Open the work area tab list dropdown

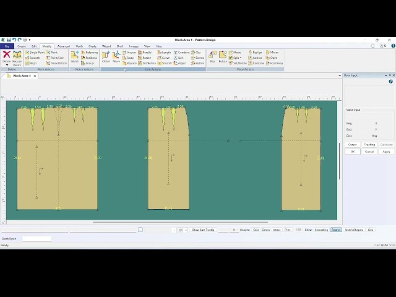coord(340,75)
